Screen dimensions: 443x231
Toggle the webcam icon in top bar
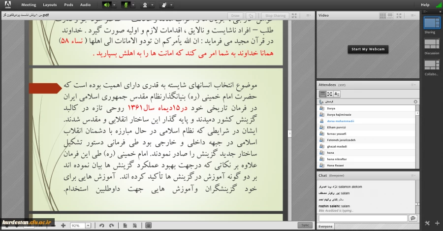(x=145, y=5)
